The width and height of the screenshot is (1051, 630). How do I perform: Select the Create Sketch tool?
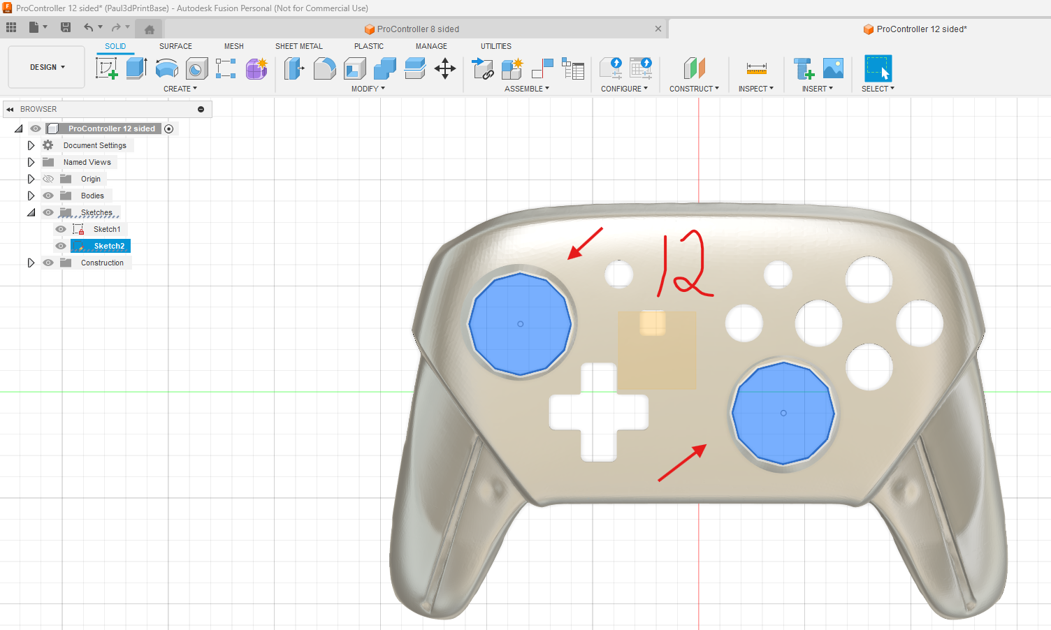coord(106,68)
